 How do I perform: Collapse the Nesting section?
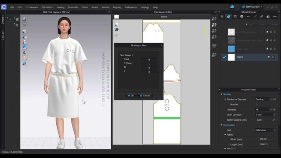pos(222,94)
